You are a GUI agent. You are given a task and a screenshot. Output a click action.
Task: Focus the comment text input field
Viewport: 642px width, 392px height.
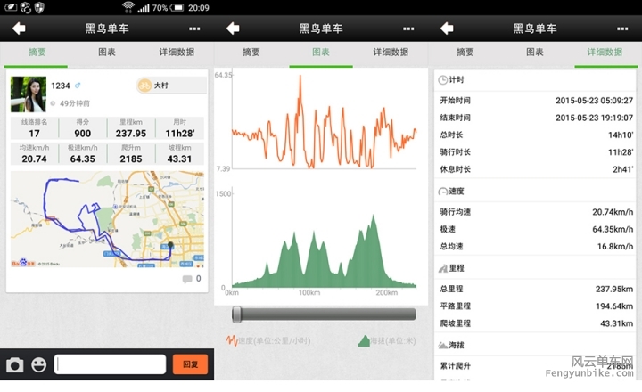pyautogui.click(x=111, y=364)
